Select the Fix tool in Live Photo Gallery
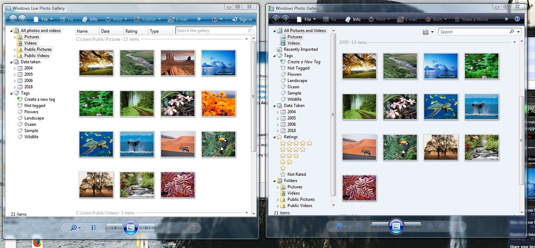Viewport: 535px width, 248px height. [67, 19]
